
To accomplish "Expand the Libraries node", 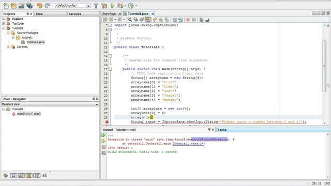I will (x=8, y=47).
